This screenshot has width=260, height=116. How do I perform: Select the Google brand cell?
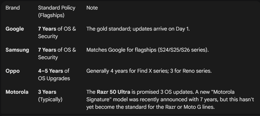tap(15, 29)
